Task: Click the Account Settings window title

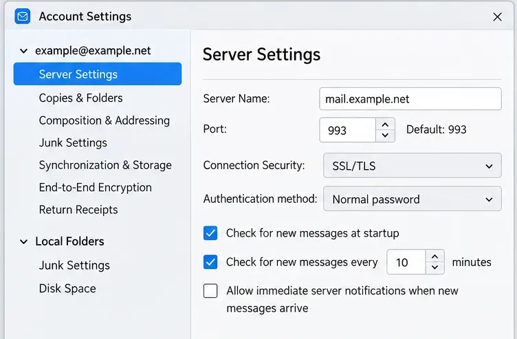Action: [x=85, y=17]
